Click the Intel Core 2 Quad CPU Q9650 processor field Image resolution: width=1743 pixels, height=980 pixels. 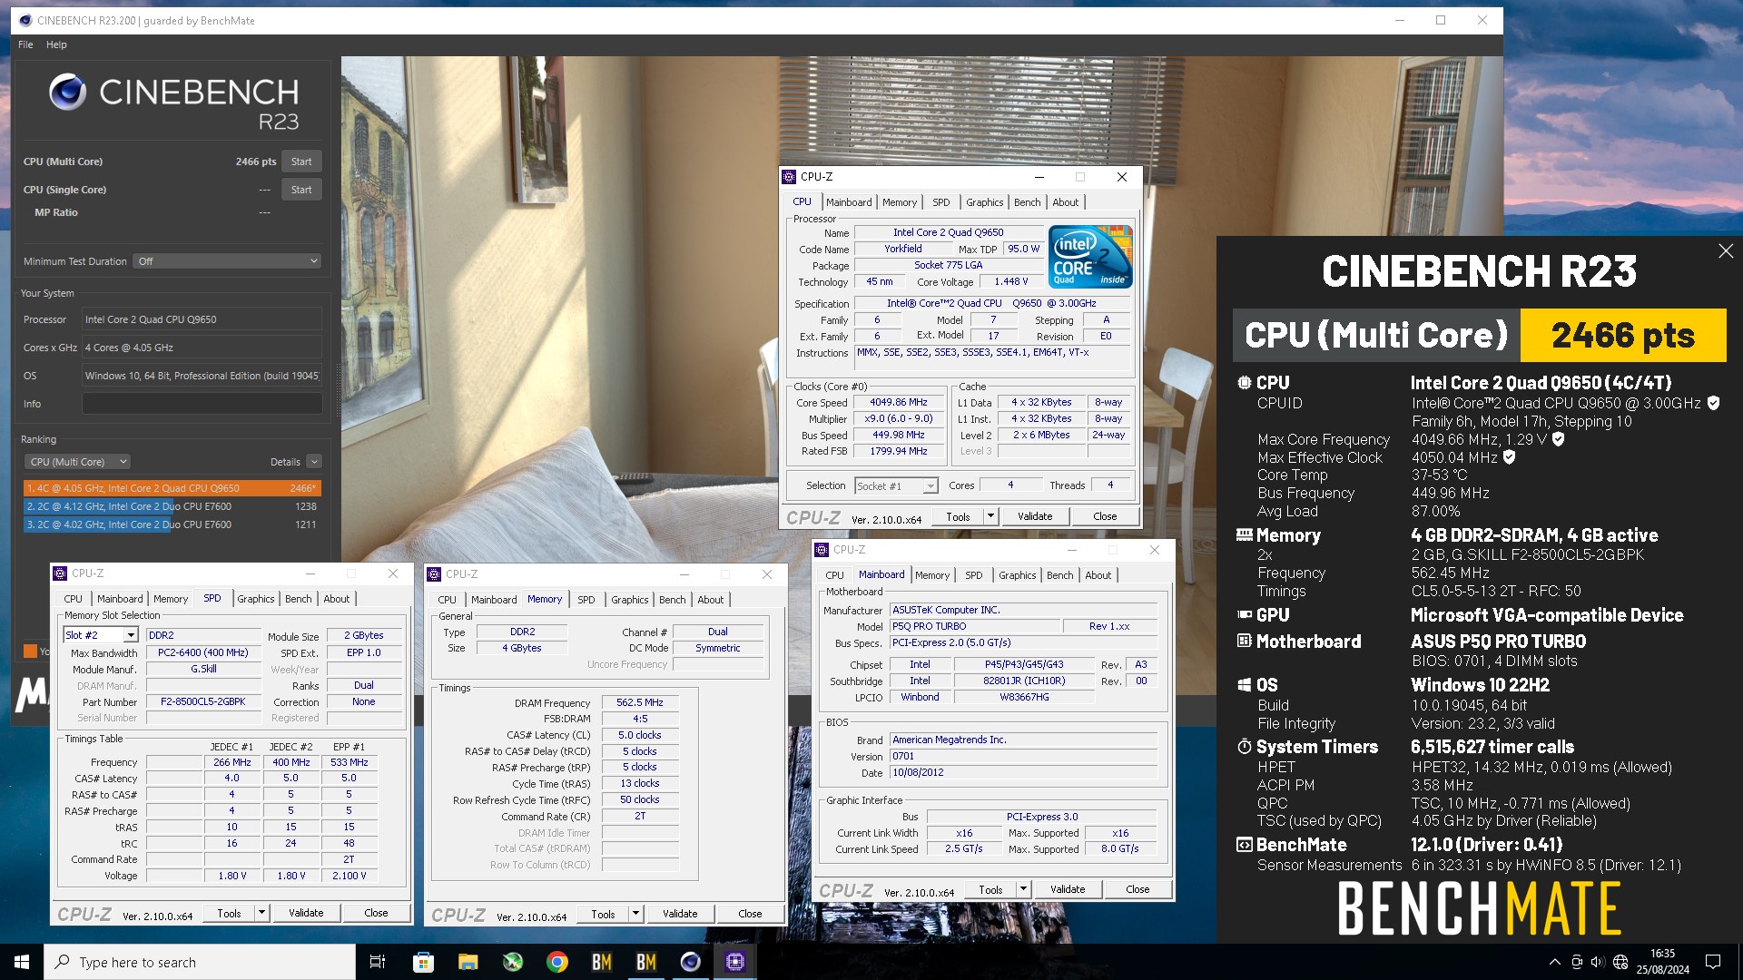point(202,319)
